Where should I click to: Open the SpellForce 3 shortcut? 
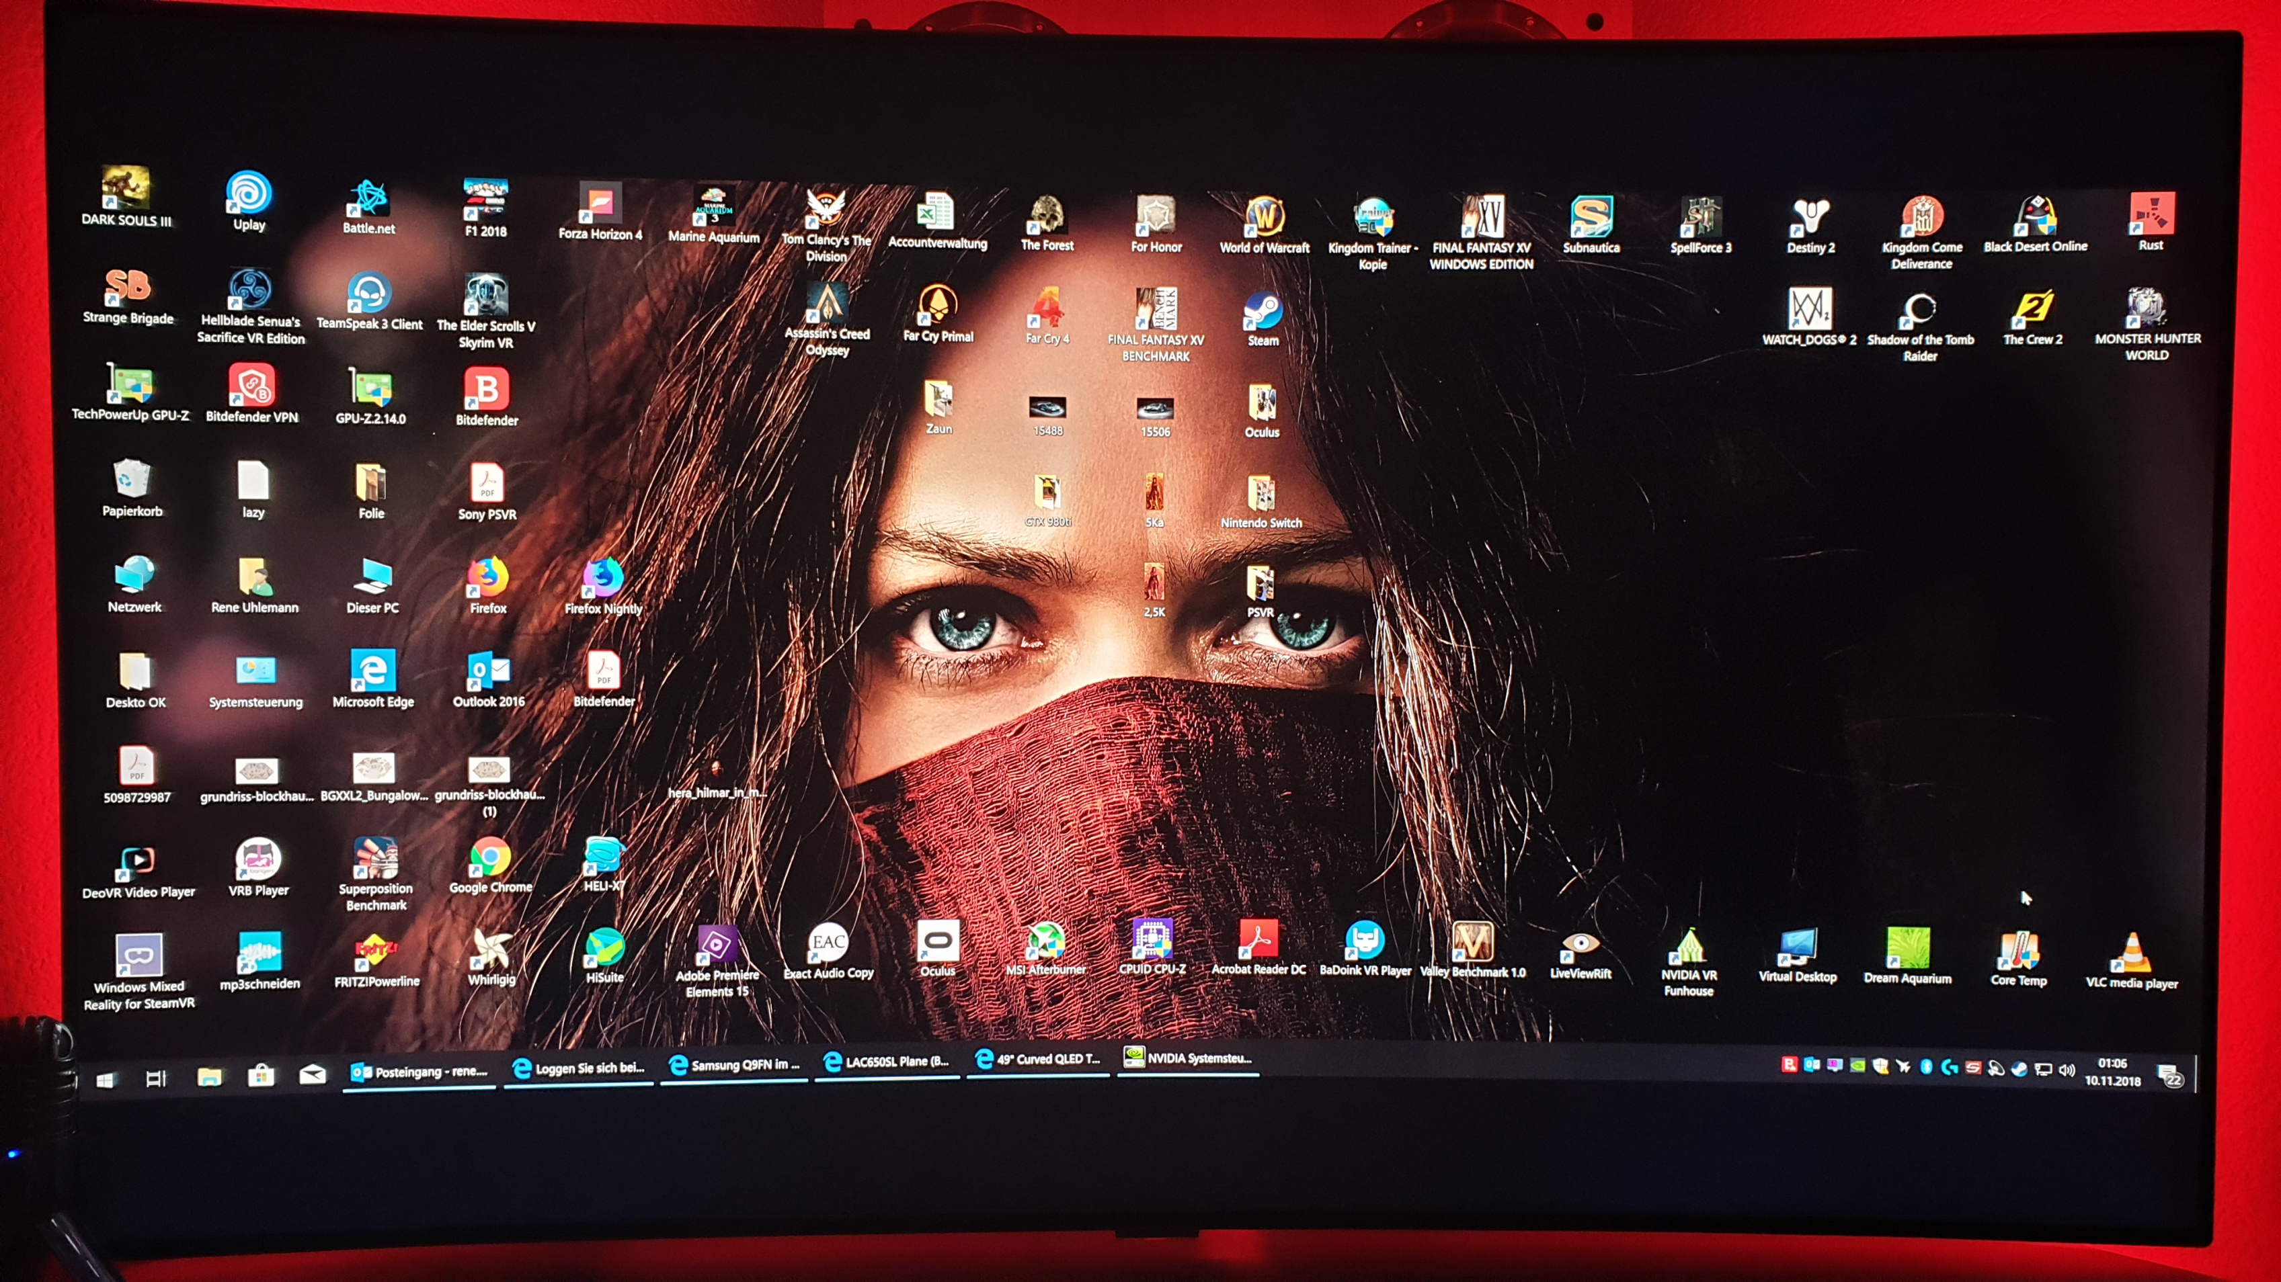(1701, 224)
